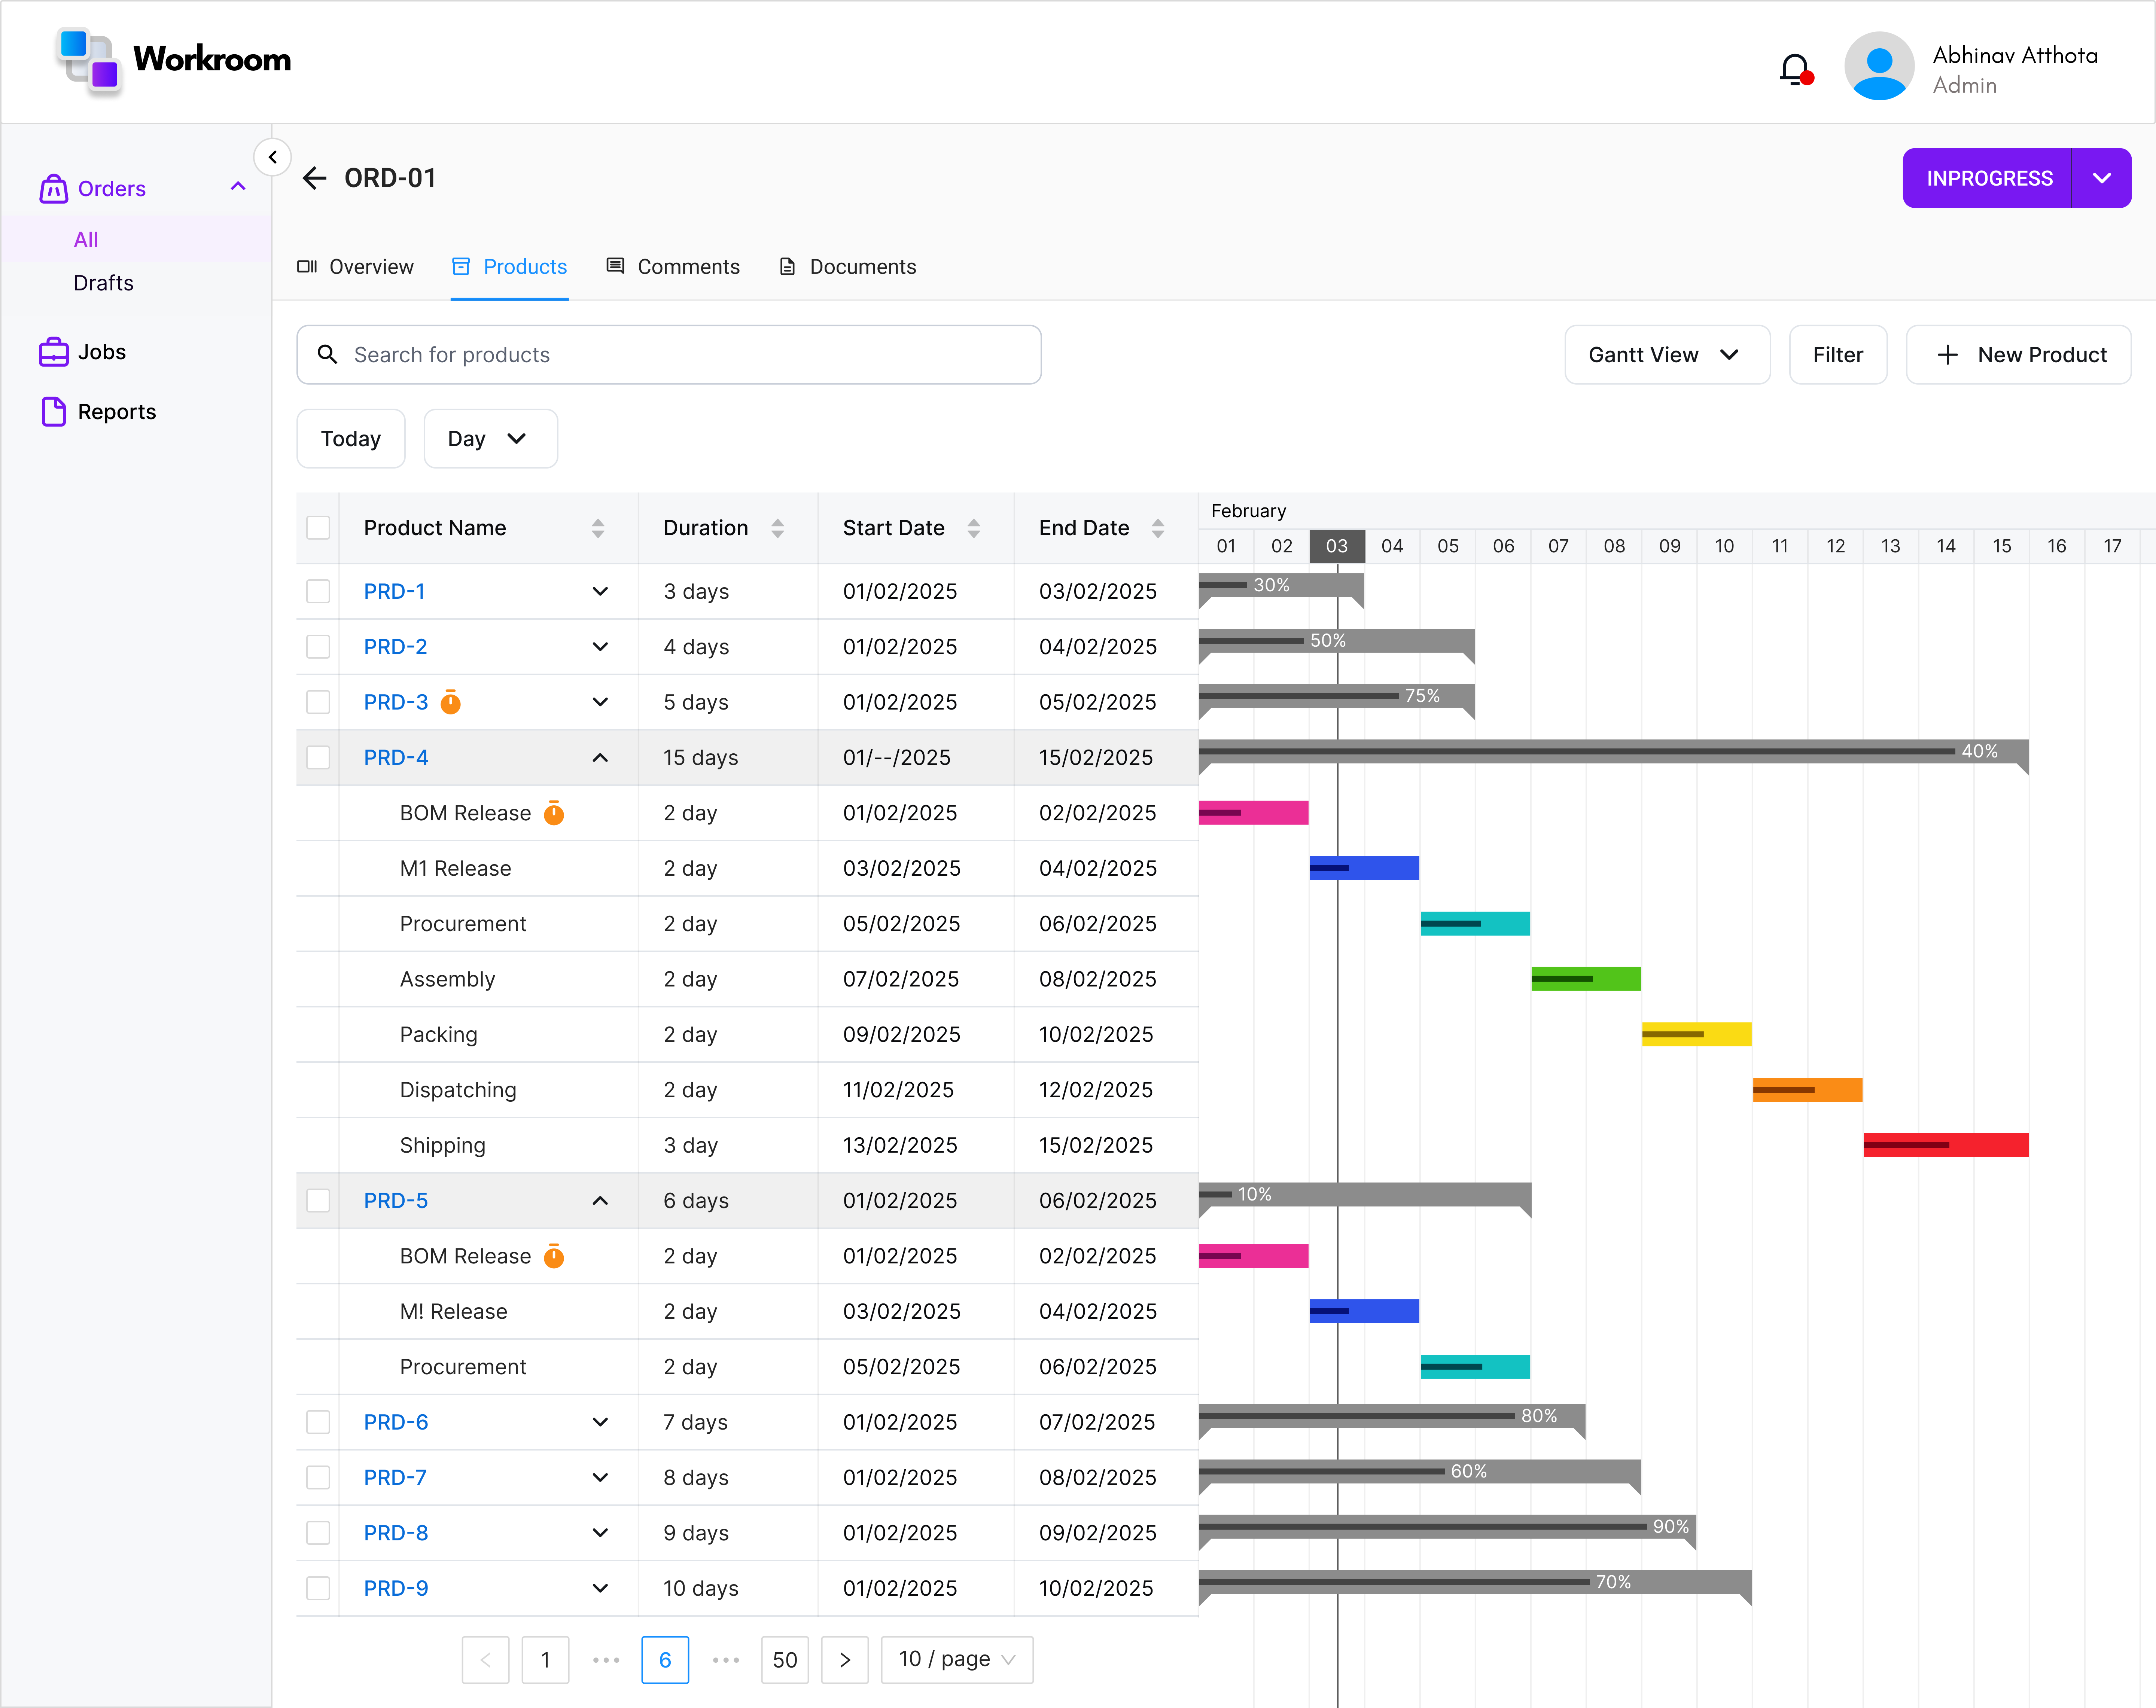Open the Day view dropdown
The height and width of the screenshot is (1708, 2156).
(490, 438)
